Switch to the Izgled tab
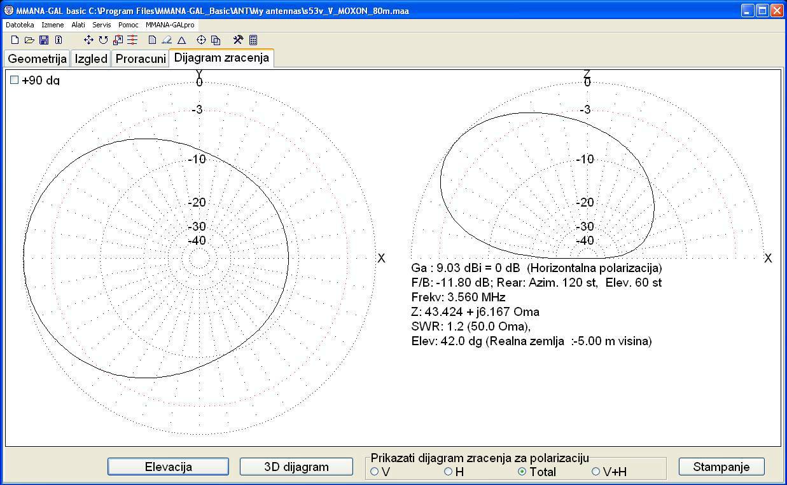Image resolution: width=787 pixels, height=485 pixels. (x=91, y=58)
